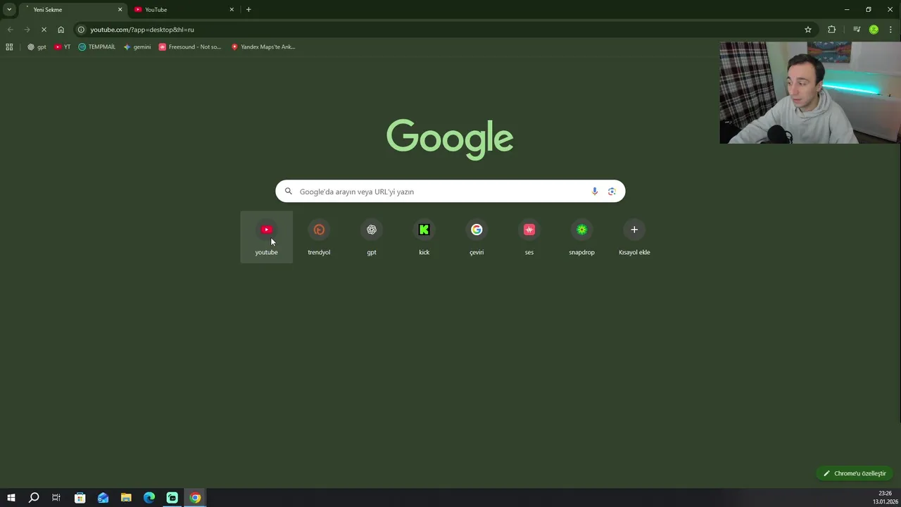Open the ses shortcut tile

click(x=529, y=237)
